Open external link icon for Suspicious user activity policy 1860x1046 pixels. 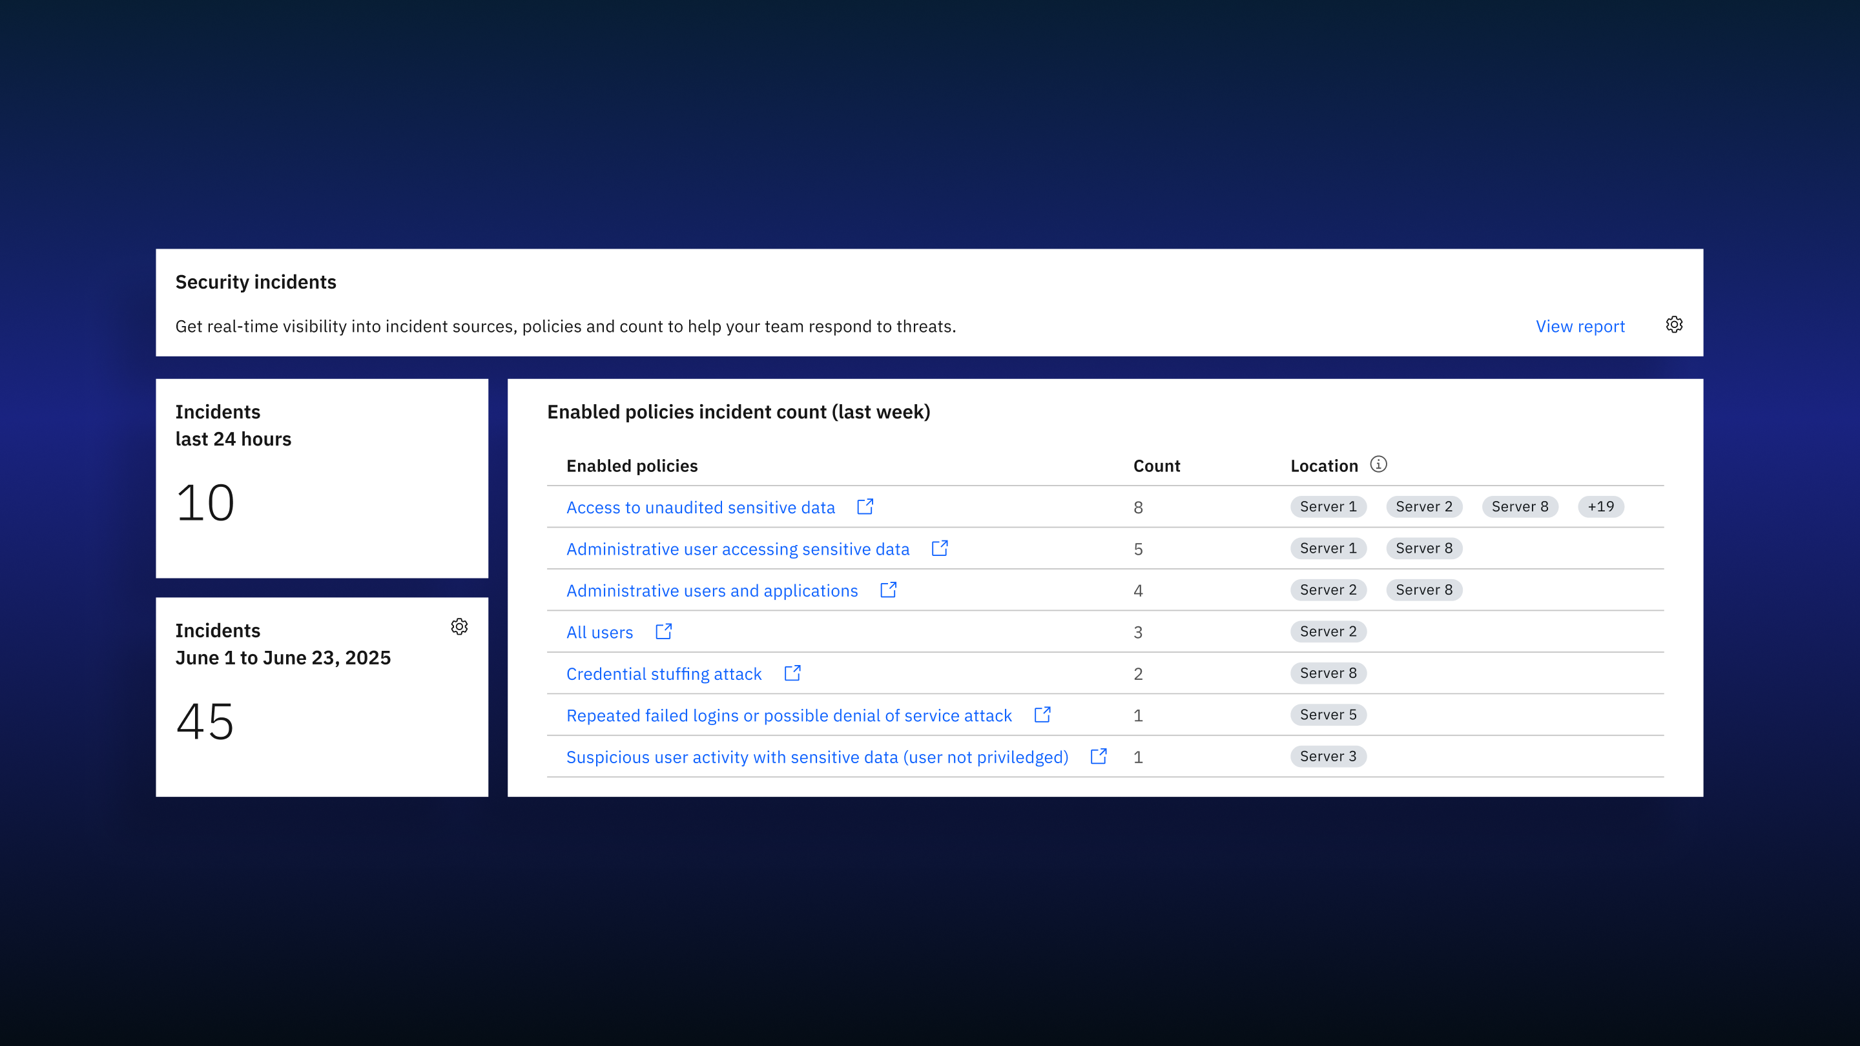(x=1098, y=757)
